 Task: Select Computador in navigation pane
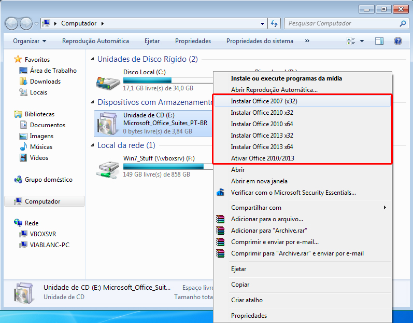point(45,201)
